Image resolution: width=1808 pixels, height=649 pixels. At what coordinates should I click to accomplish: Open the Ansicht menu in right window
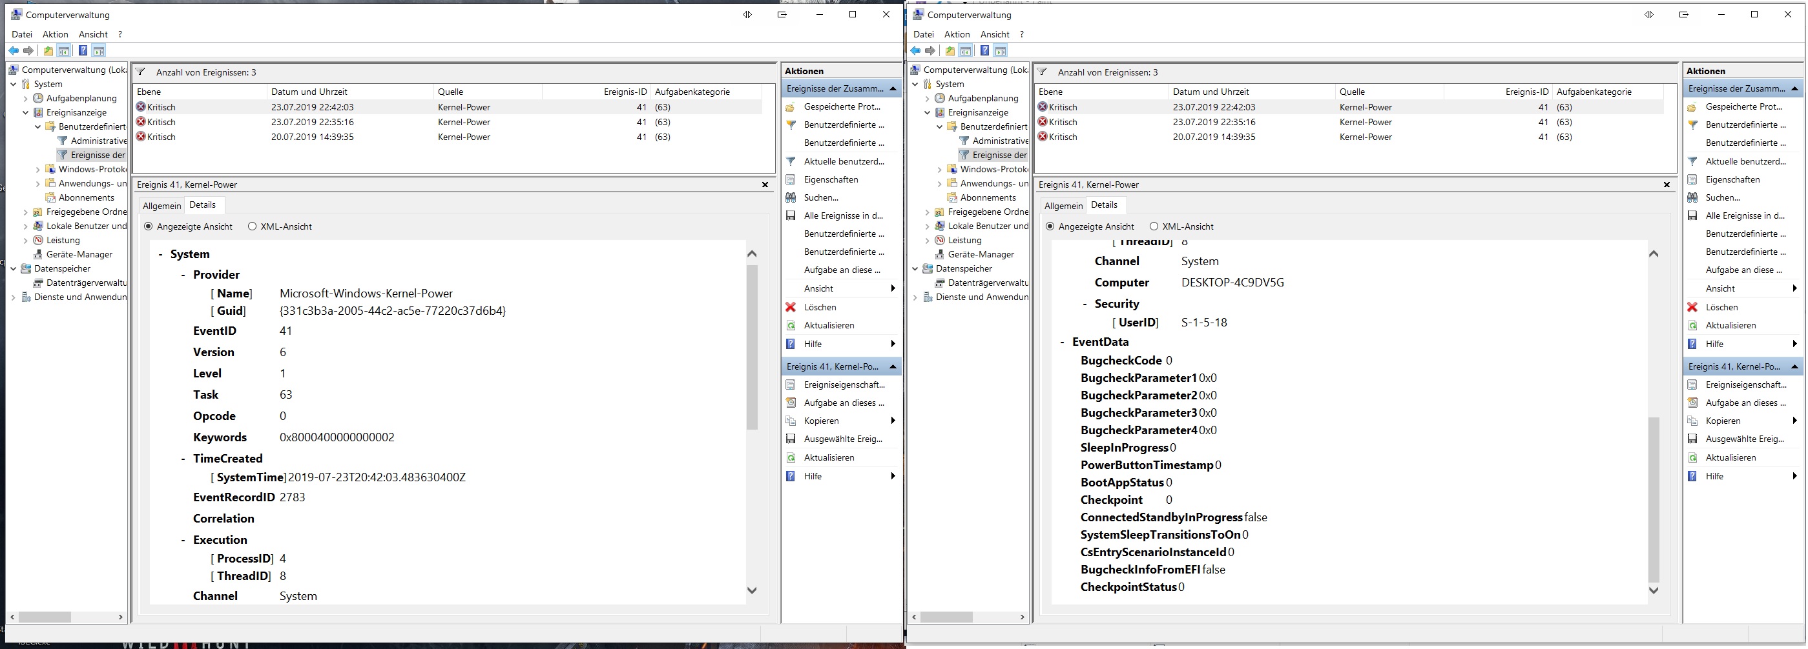click(x=995, y=34)
